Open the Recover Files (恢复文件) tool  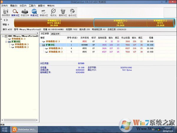25,12
